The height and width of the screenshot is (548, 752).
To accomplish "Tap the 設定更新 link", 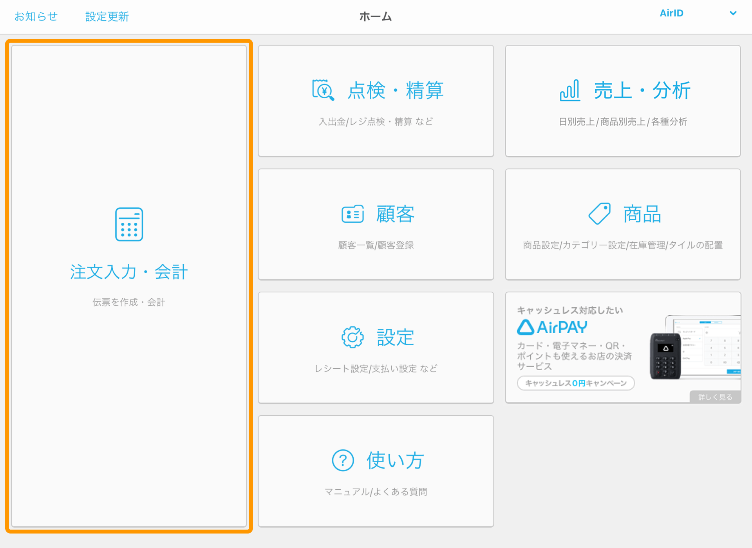I will [x=107, y=16].
